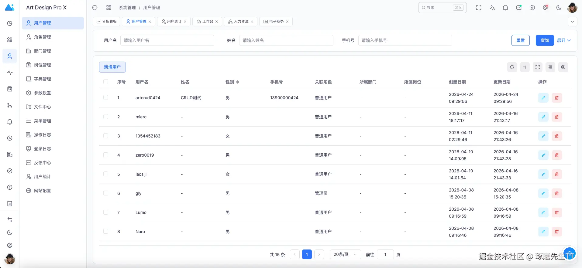This screenshot has height=268, width=582.
Task: Reload page with header refresh icon
Action: (x=95, y=8)
